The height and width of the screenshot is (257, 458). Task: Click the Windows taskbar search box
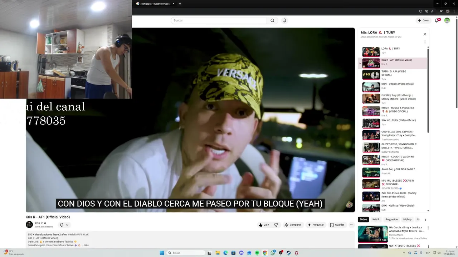[186, 253]
